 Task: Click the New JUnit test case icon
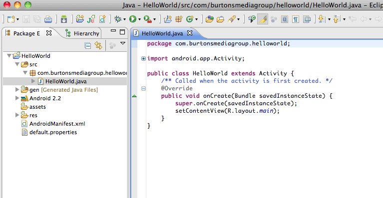click(x=91, y=19)
